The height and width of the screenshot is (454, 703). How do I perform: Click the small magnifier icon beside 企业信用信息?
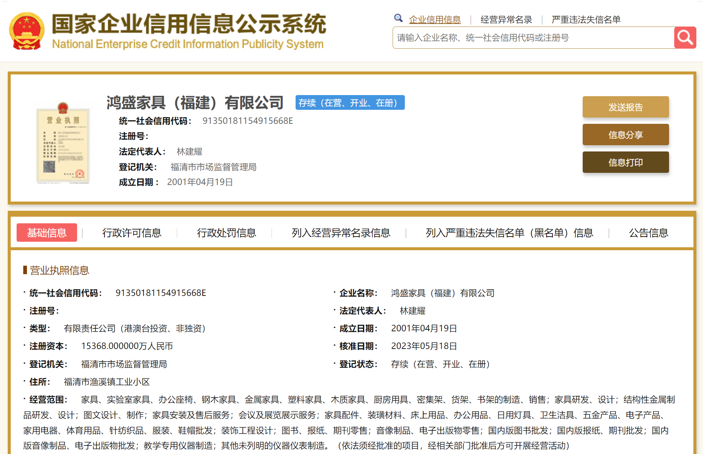(398, 18)
